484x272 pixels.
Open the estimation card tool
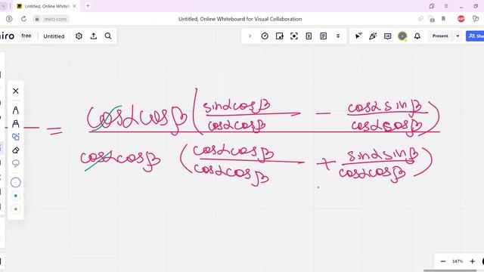309,36
